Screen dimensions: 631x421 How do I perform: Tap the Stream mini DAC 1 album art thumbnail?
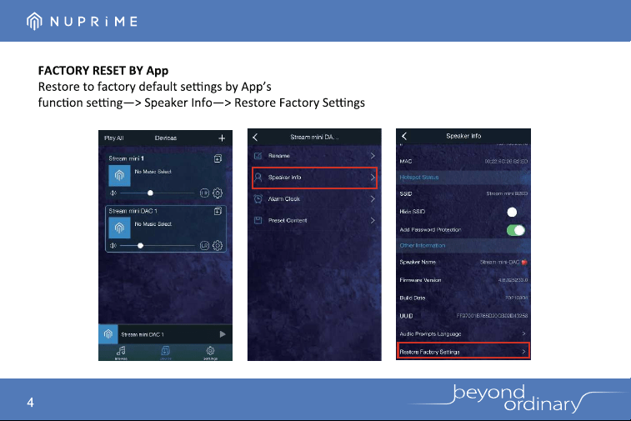point(119,228)
